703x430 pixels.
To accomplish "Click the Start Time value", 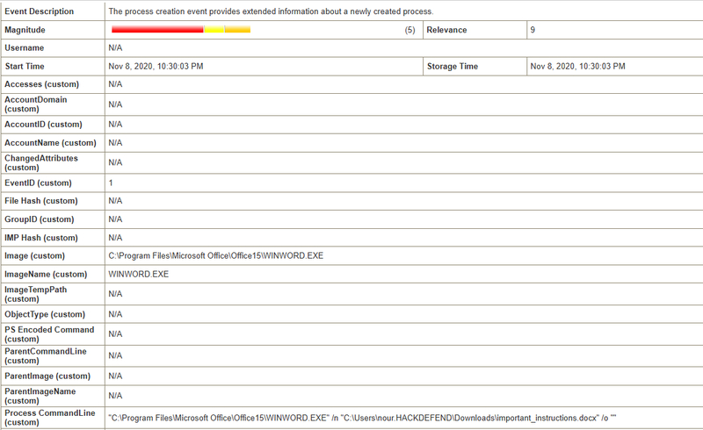I will point(156,66).
